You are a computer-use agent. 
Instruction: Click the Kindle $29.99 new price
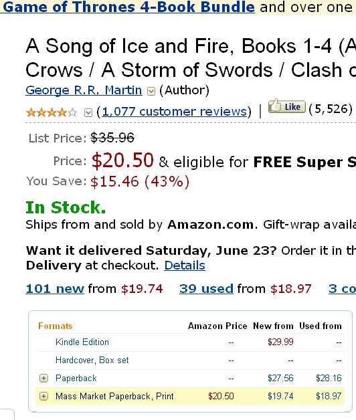pos(280,342)
